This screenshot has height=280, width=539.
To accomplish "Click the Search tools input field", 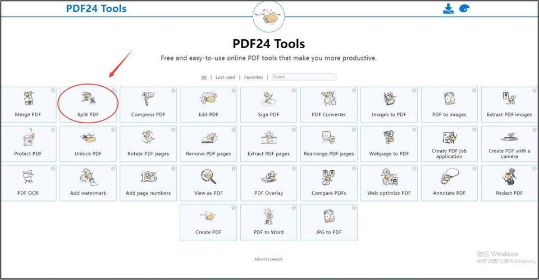I will tap(304, 77).
